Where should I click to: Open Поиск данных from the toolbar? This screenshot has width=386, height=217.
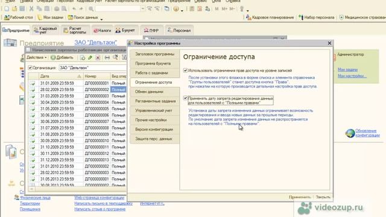83,17
